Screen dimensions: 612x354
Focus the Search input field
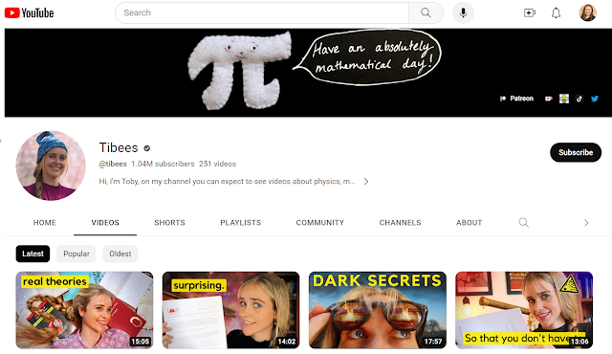pyautogui.click(x=262, y=12)
